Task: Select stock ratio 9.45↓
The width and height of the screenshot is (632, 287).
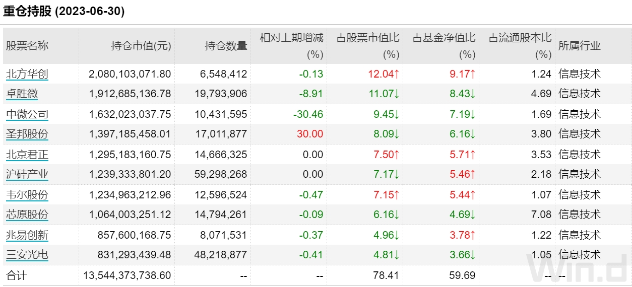Action: 387,114
